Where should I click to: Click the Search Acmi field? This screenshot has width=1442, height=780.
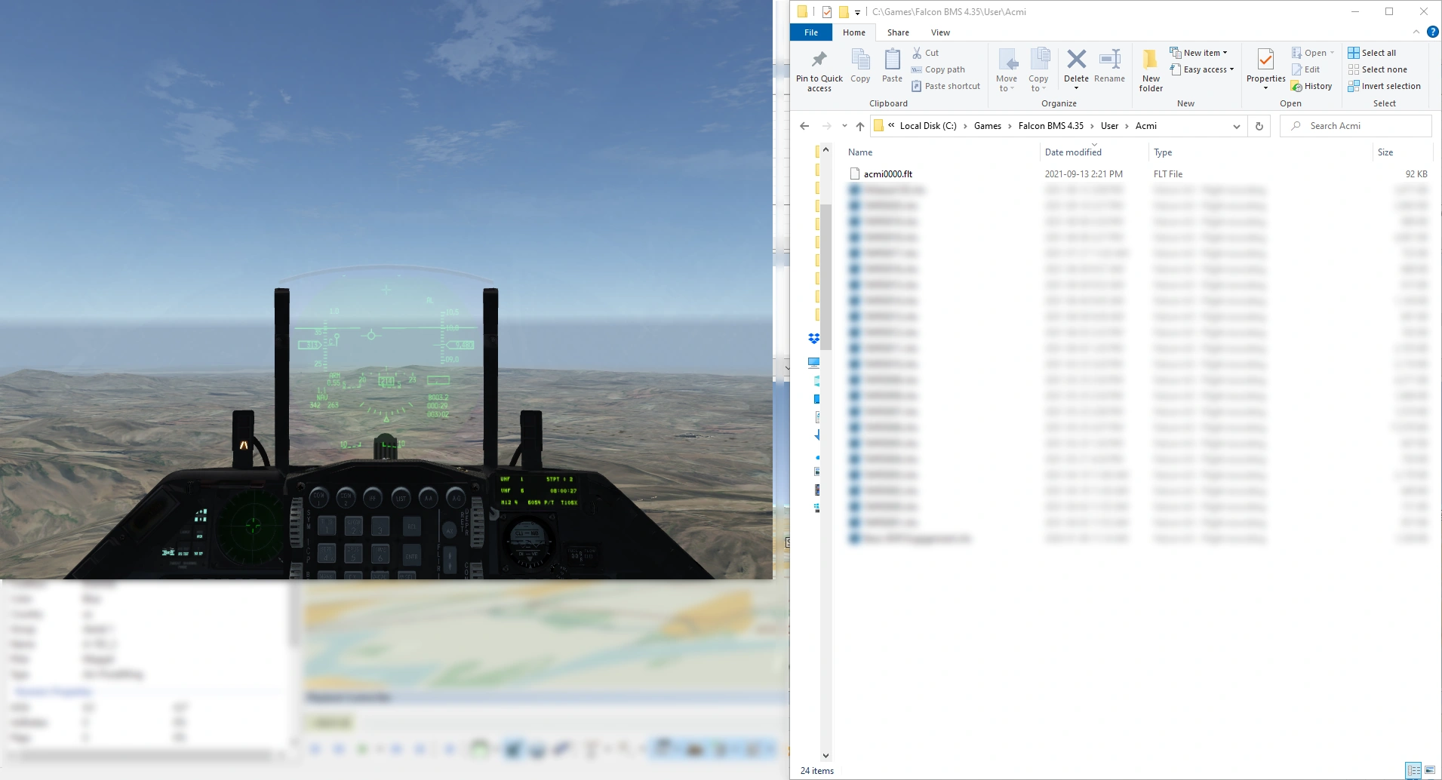tap(1356, 126)
